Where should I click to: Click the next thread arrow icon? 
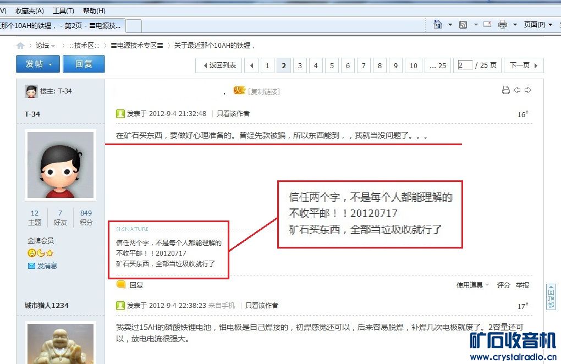[x=528, y=90]
